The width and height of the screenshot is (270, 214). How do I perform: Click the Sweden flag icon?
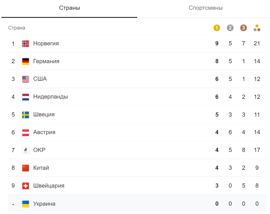26,115
